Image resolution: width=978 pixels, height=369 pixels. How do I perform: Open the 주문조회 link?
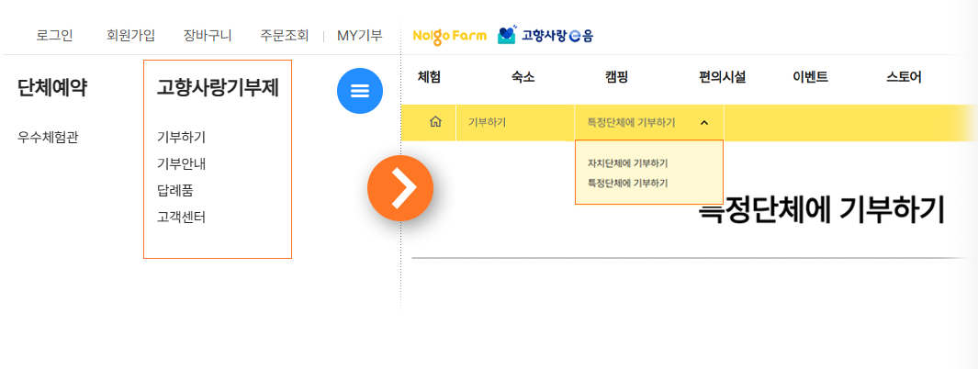click(285, 36)
